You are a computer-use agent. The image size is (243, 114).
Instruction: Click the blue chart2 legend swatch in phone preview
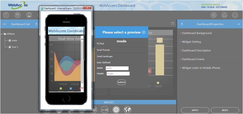coord(71,89)
